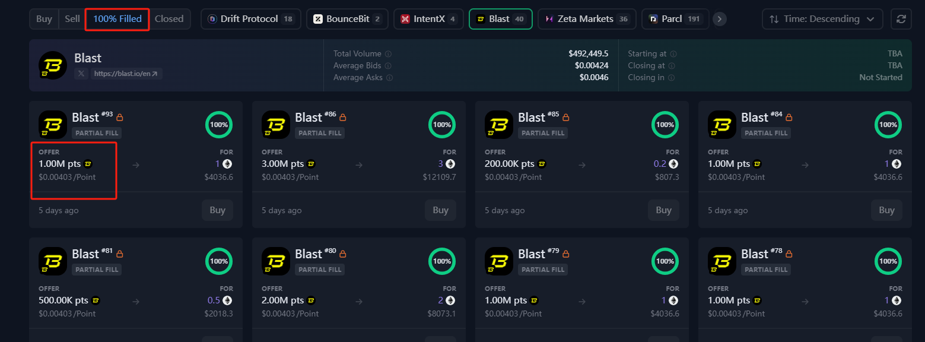
Task: Click 100% progress ring on Blast #84
Action: (x=888, y=125)
